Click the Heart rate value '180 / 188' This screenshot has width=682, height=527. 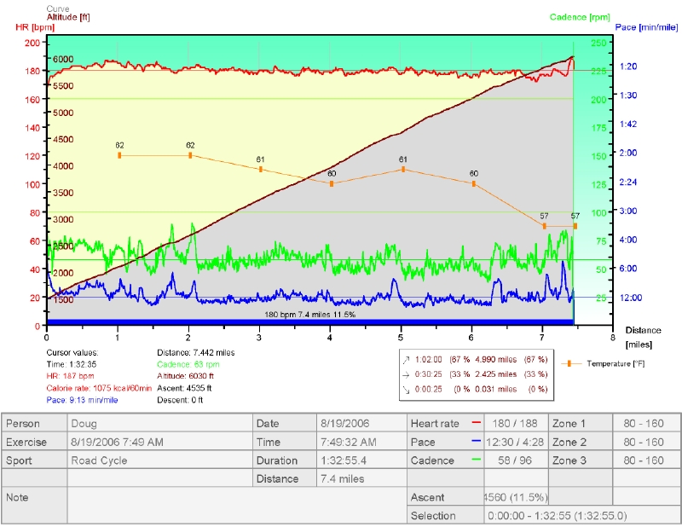click(x=515, y=424)
